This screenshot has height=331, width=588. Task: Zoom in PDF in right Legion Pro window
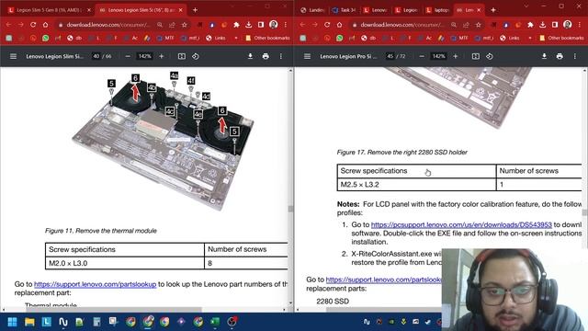point(456,56)
